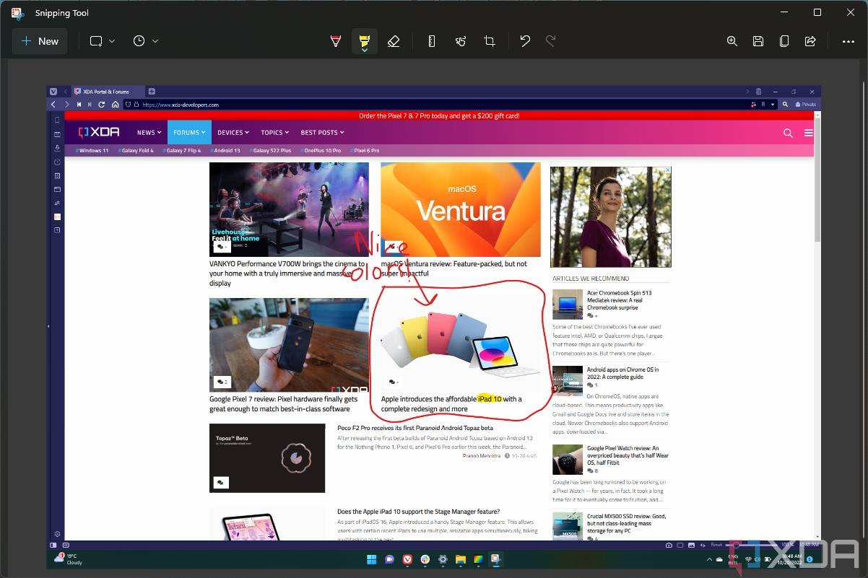Click the Vivaldi icon in captured taskbar

(407, 559)
